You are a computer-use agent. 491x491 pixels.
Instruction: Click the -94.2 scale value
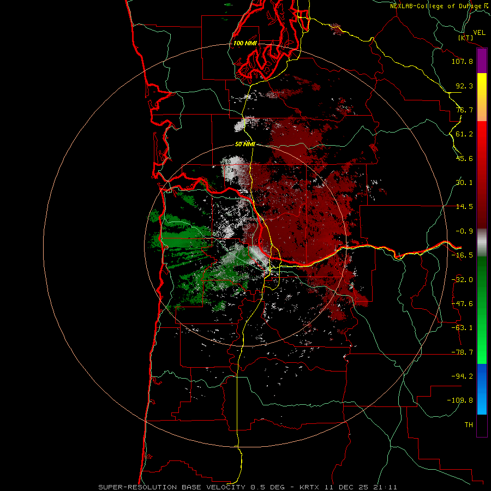[x=462, y=376]
